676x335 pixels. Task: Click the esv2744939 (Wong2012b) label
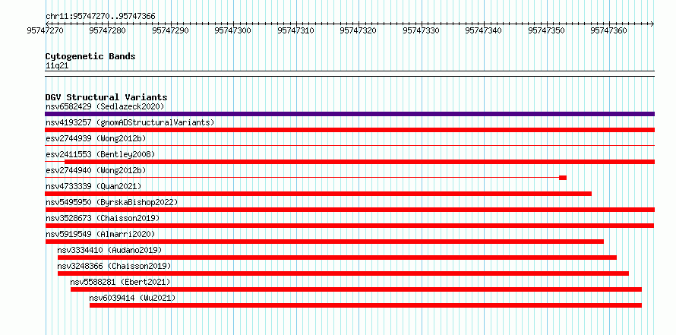96,138
